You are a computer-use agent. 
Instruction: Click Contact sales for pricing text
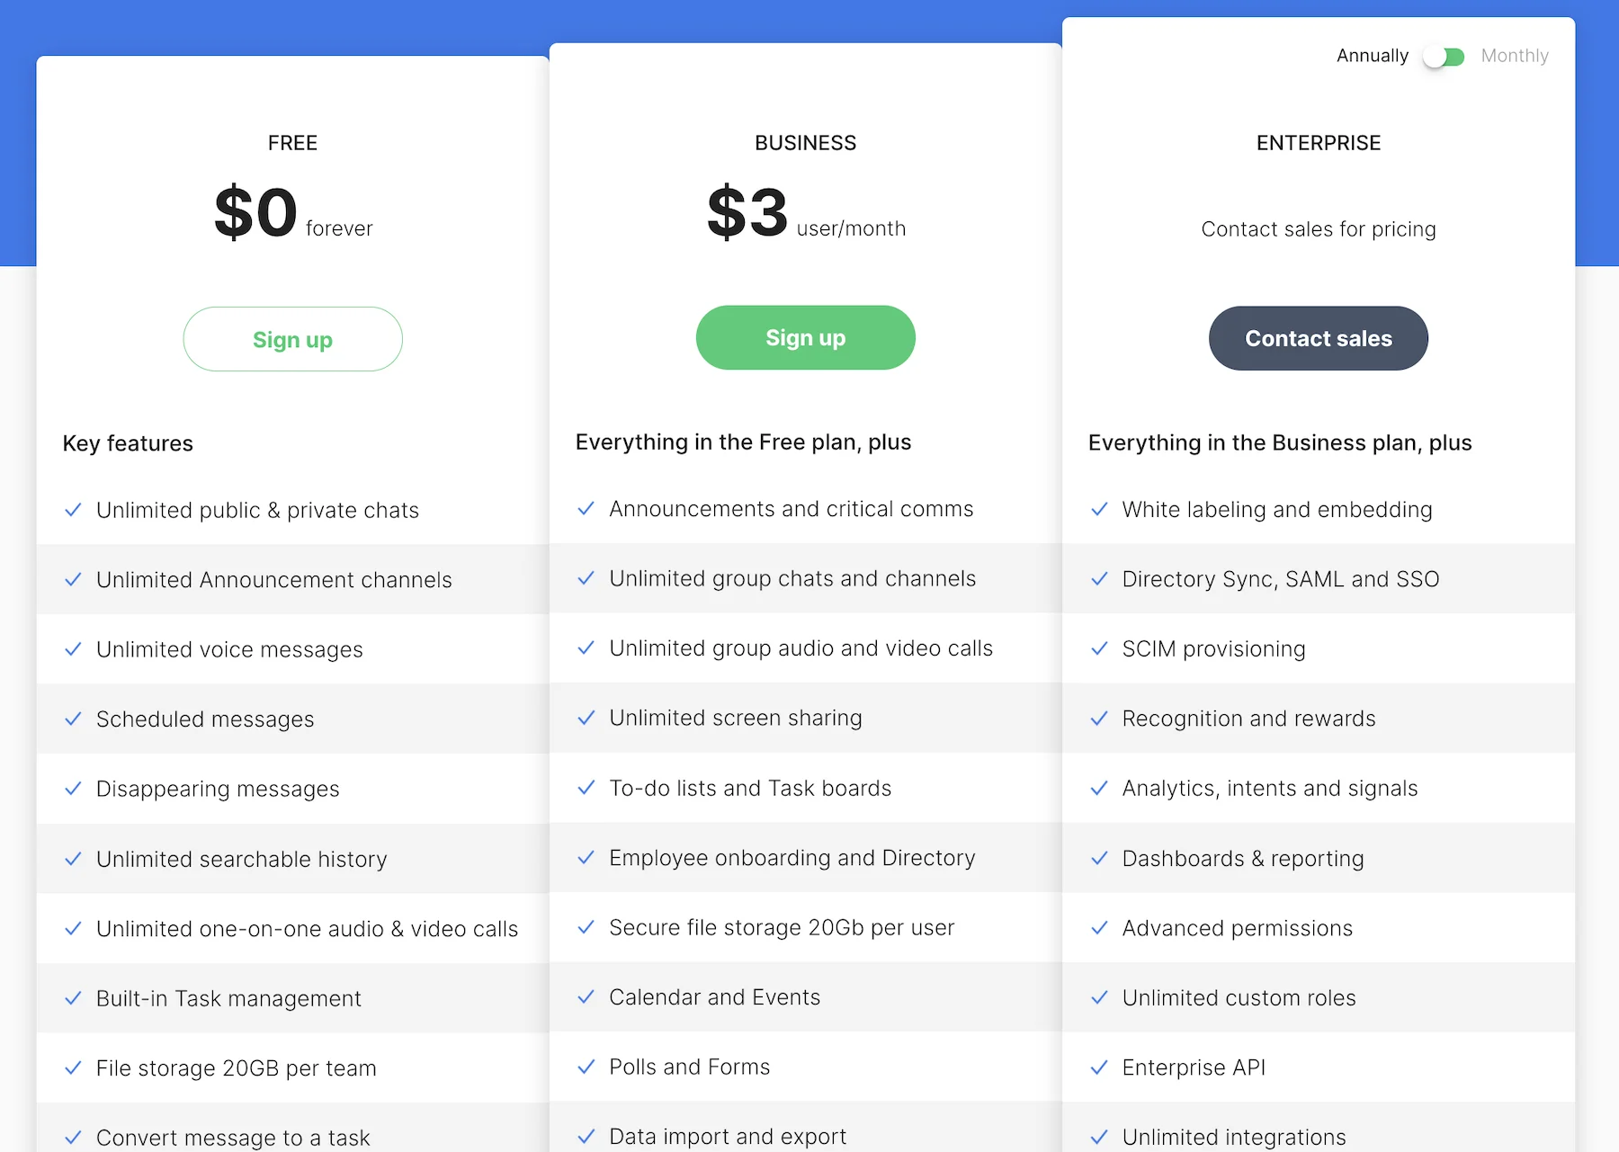pyautogui.click(x=1318, y=229)
